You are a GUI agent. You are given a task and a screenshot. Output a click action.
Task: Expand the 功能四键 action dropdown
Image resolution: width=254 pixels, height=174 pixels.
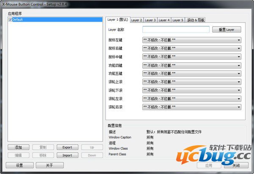pos(192,66)
